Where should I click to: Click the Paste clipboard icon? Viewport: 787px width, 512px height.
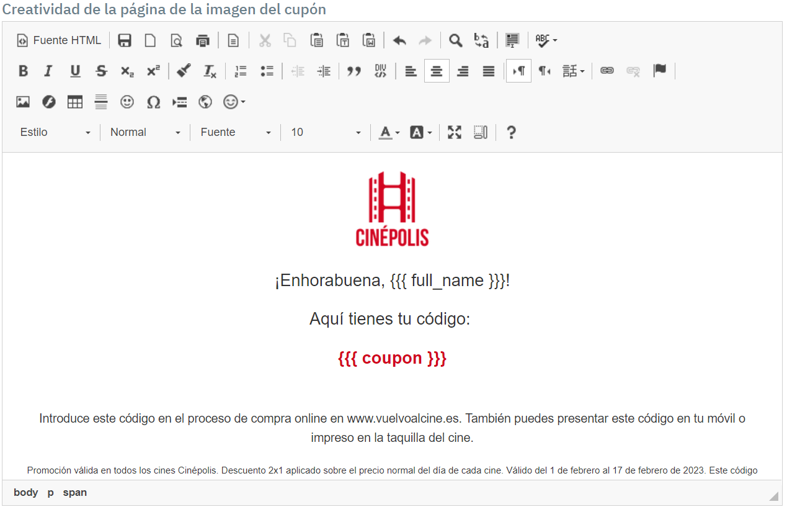pos(316,40)
